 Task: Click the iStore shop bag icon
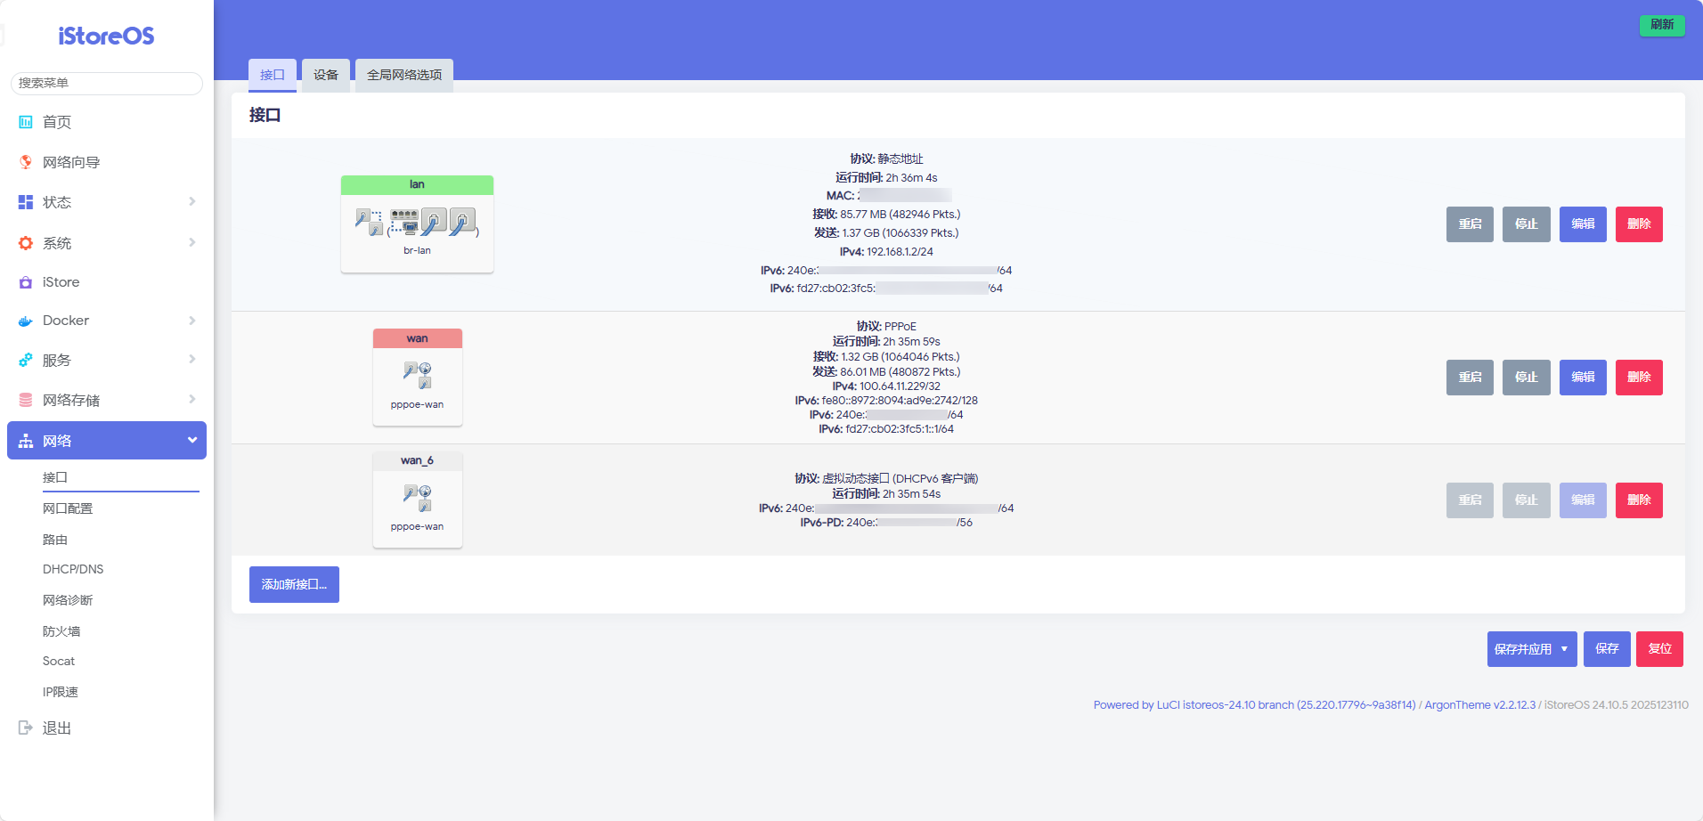pyautogui.click(x=26, y=282)
